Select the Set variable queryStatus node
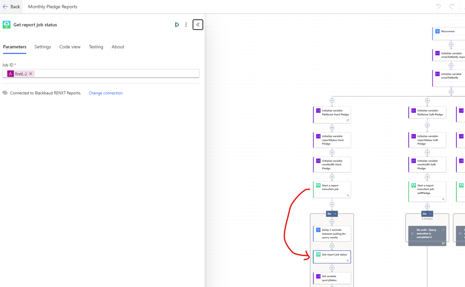 (332, 278)
